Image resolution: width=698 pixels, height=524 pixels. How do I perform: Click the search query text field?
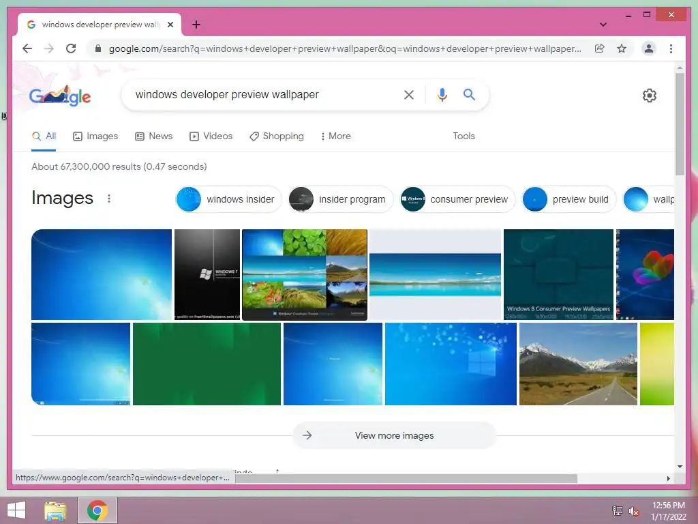[x=262, y=94]
